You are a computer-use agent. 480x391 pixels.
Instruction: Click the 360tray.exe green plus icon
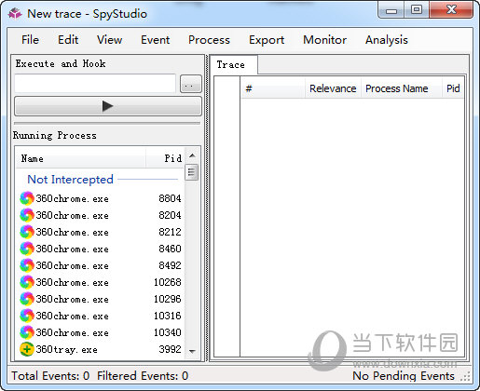27,349
